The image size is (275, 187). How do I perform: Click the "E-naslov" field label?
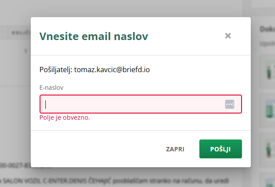tap(51, 88)
